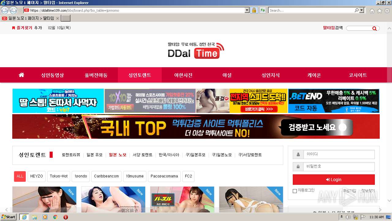The width and height of the screenshot is (392, 221).
Task: Select the FC2 filter button
Action: (188, 176)
